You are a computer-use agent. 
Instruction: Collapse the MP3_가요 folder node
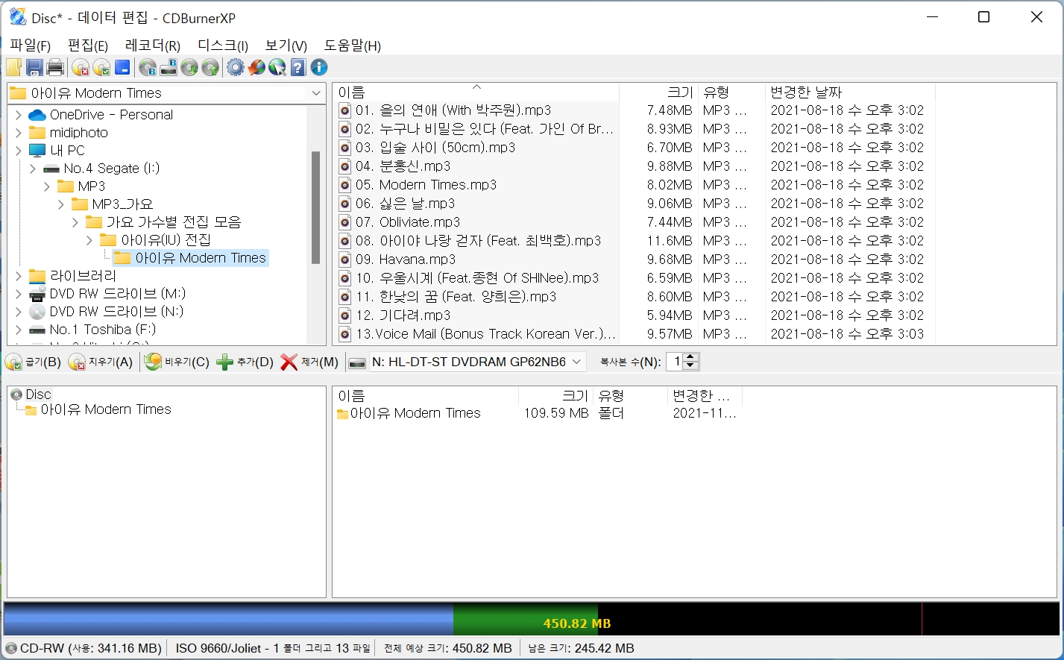click(x=61, y=204)
